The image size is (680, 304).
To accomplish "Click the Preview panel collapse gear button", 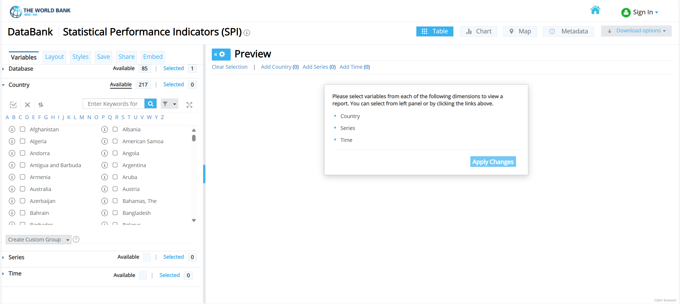I will (x=221, y=54).
